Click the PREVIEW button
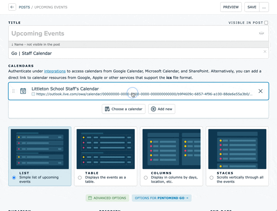277x211 pixels. (231, 7)
